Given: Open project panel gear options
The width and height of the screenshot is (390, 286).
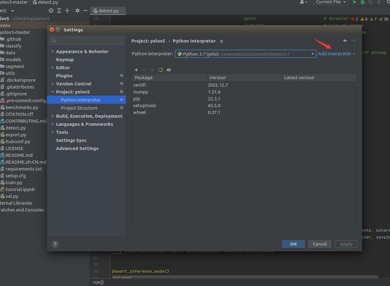Looking at the screenshot, I should point(77,10).
